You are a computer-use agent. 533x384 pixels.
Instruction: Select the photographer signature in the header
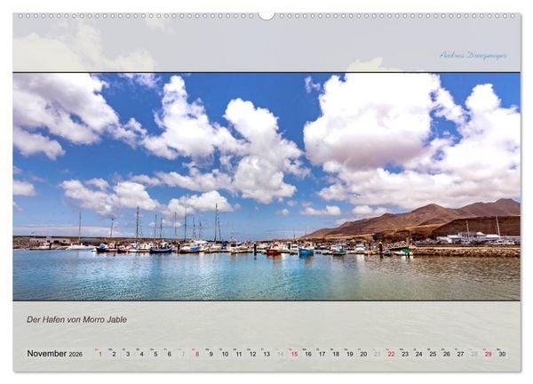coord(473,55)
